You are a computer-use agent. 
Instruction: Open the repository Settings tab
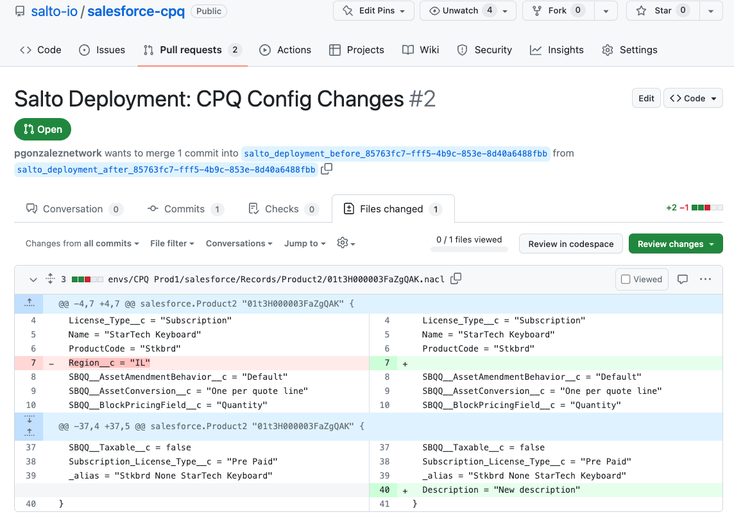point(629,50)
